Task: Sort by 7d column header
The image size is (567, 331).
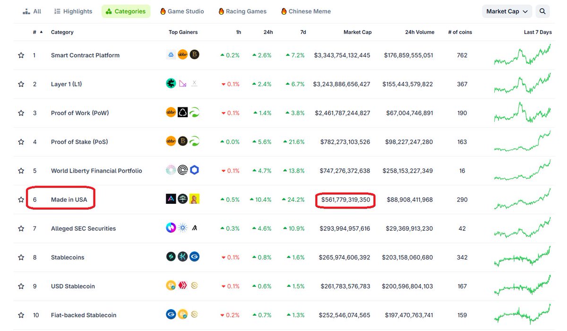Action: point(303,32)
